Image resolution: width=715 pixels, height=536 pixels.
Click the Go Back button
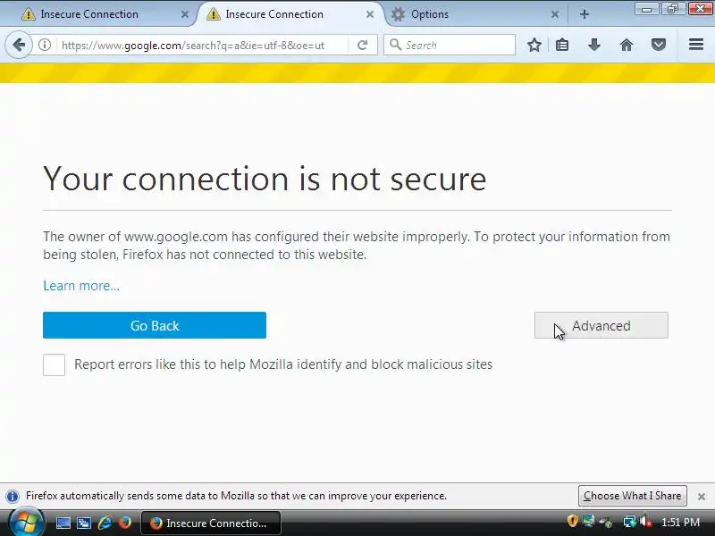click(155, 325)
